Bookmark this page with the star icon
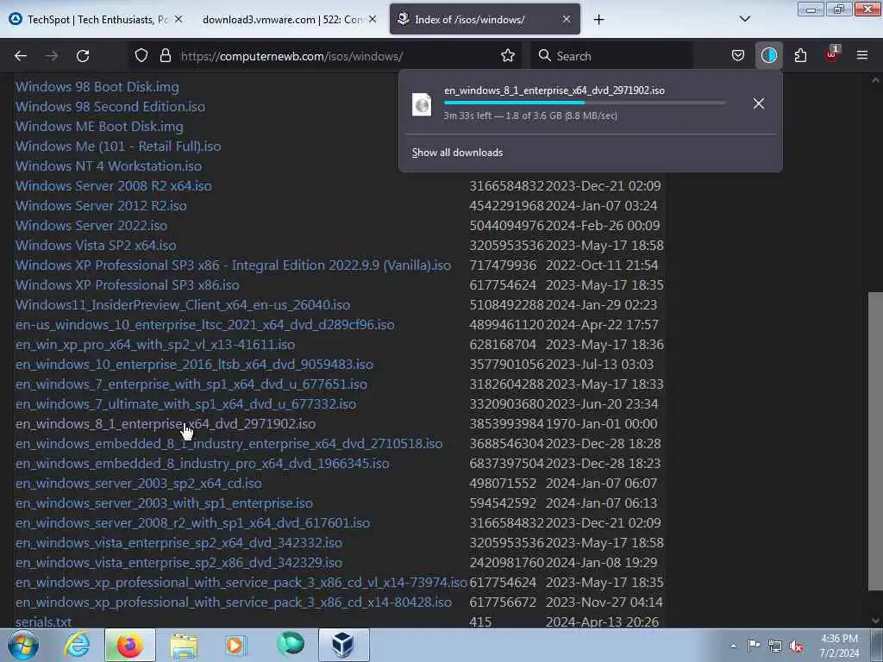 click(x=508, y=56)
